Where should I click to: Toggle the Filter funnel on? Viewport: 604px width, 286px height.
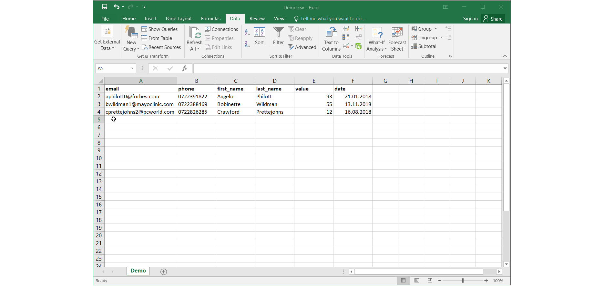(278, 35)
